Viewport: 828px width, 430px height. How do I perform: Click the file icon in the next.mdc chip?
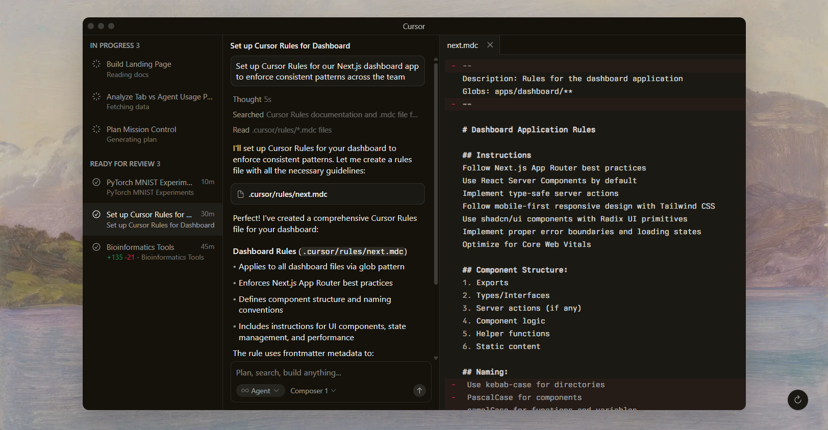(241, 194)
